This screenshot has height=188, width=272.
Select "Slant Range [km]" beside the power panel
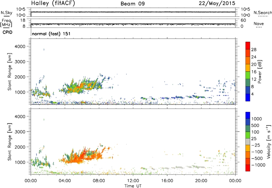tap(10, 72)
